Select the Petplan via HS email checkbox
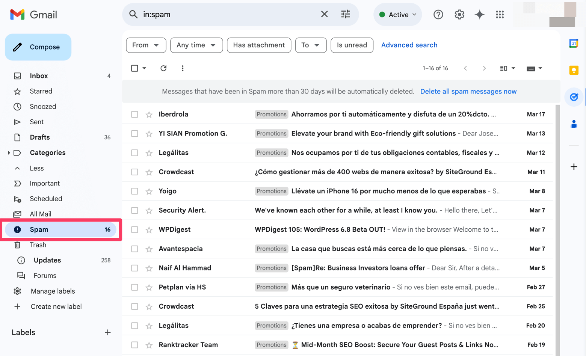This screenshot has width=586, height=356. pyautogui.click(x=134, y=287)
